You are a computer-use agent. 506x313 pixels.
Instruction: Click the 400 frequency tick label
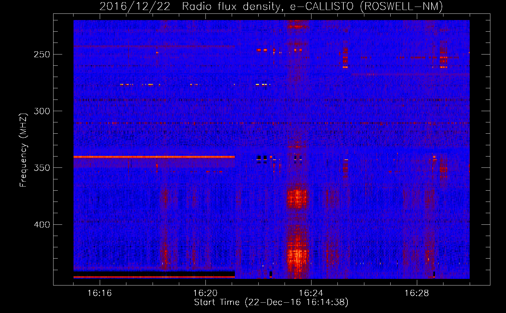coord(42,225)
